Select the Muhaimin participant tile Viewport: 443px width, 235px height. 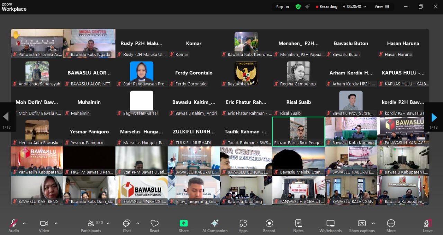(89, 102)
